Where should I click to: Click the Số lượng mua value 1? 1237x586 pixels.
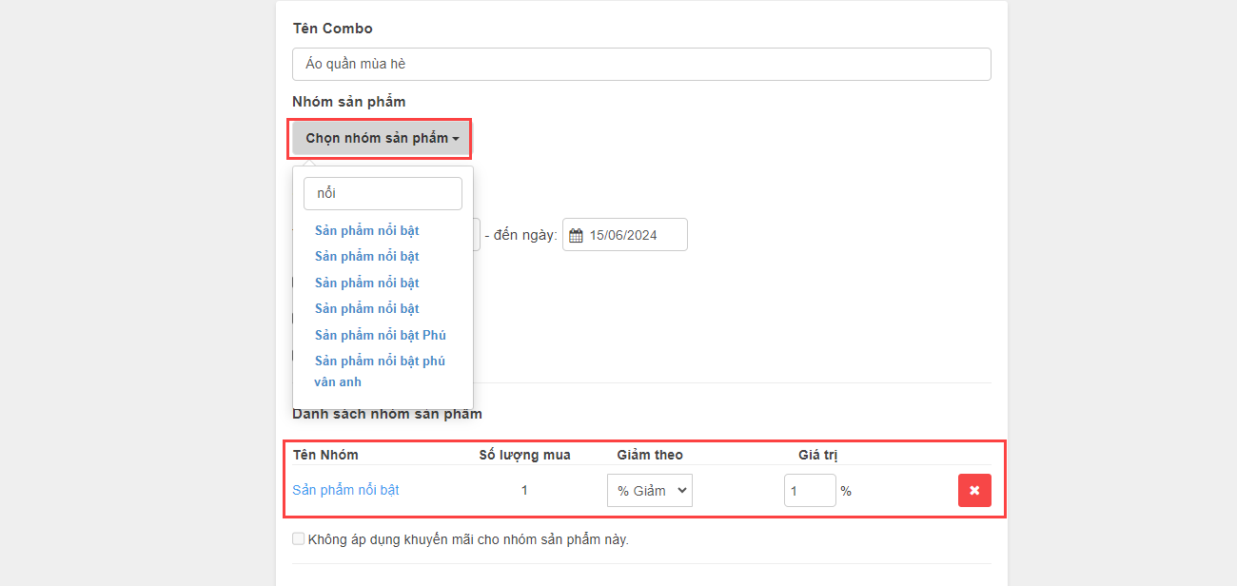tap(524, 490)
